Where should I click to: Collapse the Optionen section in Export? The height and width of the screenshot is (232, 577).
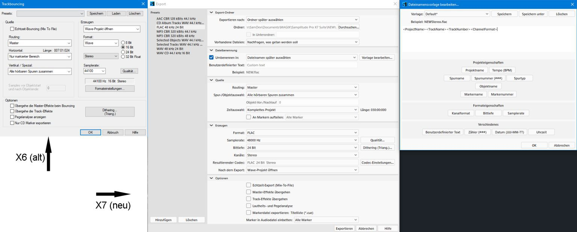pyautogui.click(x=211, y=178)
